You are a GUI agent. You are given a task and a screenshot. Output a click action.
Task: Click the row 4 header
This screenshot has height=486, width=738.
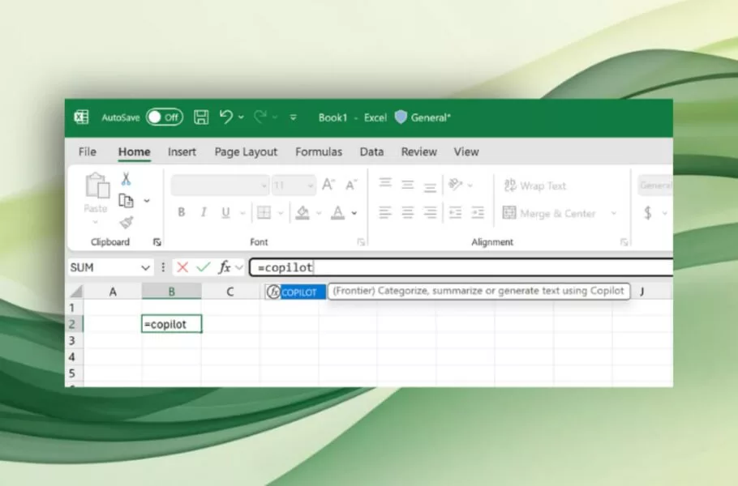coord(74,357)
